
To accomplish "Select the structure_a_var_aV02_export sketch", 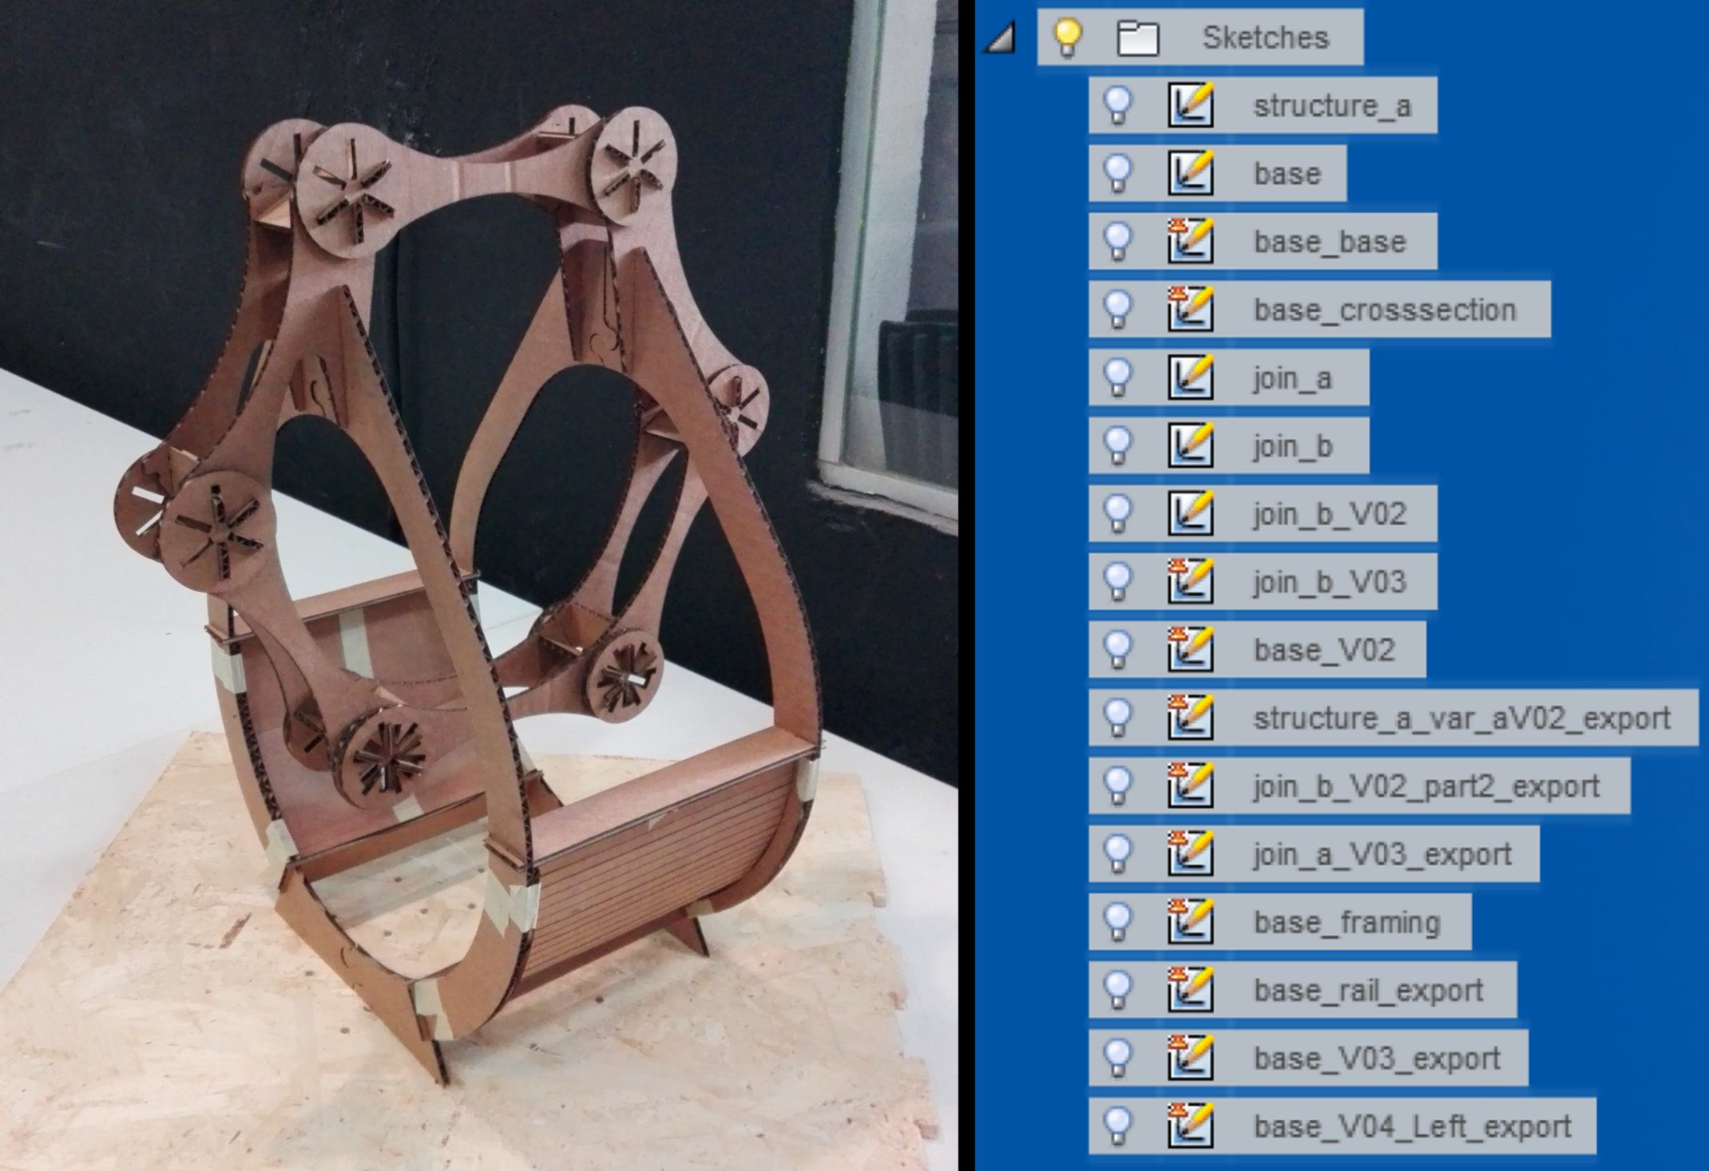I will (x=1461, y=718).
